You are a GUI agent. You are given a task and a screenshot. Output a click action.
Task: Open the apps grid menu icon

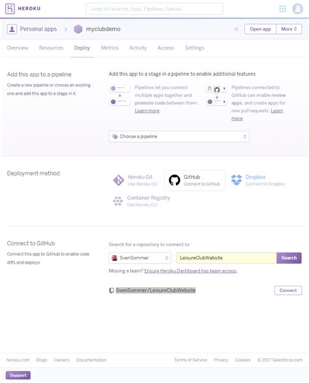pyautogui.click(x=282, y=8)
